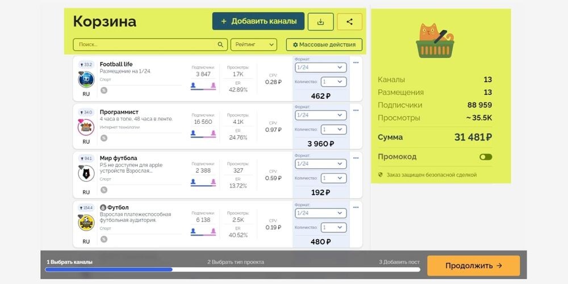The image size is (568, 284).
Task: Click the share icon button
Action: click(349, 22)
